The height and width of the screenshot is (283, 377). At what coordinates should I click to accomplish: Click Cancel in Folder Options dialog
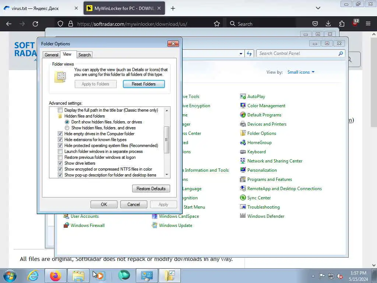point(133,204)
